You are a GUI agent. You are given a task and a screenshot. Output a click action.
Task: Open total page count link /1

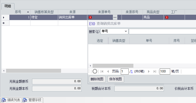pyautogui.click(x=131, y=71)
